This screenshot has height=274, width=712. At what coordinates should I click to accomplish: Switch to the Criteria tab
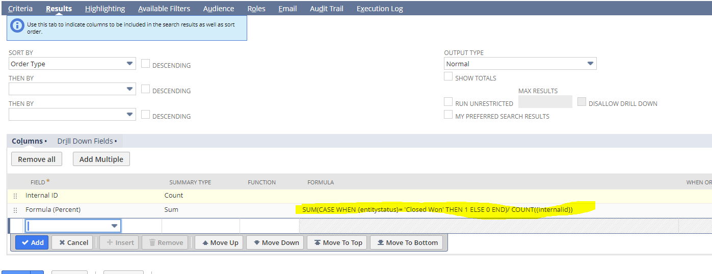click(x=20, y=9)
